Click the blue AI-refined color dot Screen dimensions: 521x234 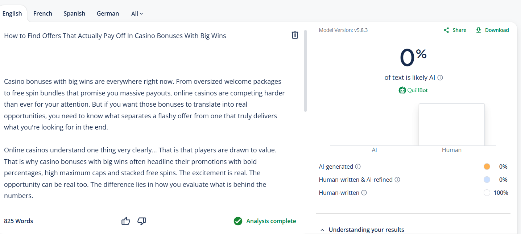tap(487, 180)
